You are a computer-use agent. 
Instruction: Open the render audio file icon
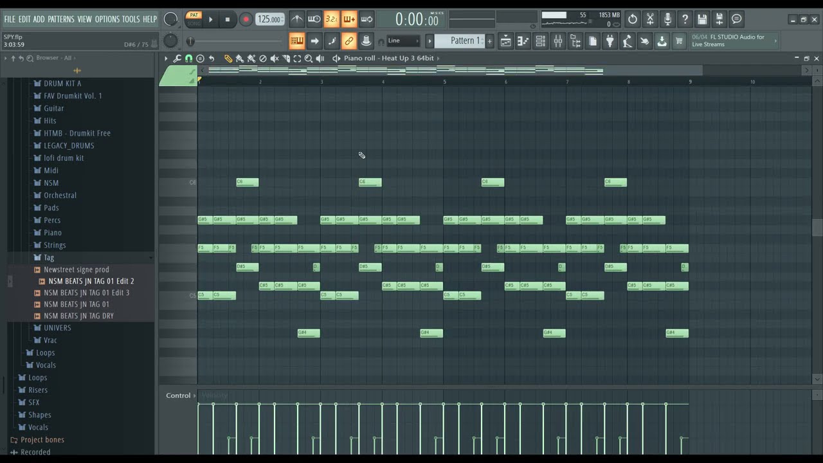click(719, 19)
